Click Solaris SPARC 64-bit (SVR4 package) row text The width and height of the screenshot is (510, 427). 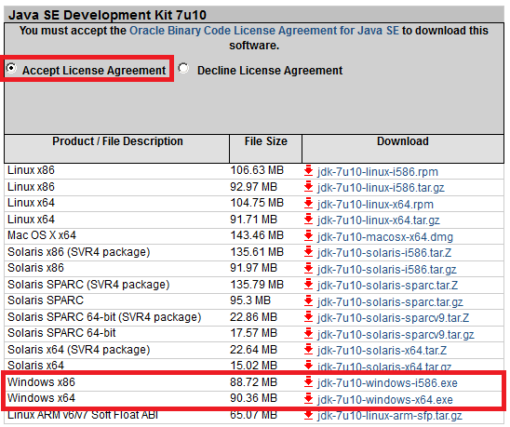[x=104, y=316]
